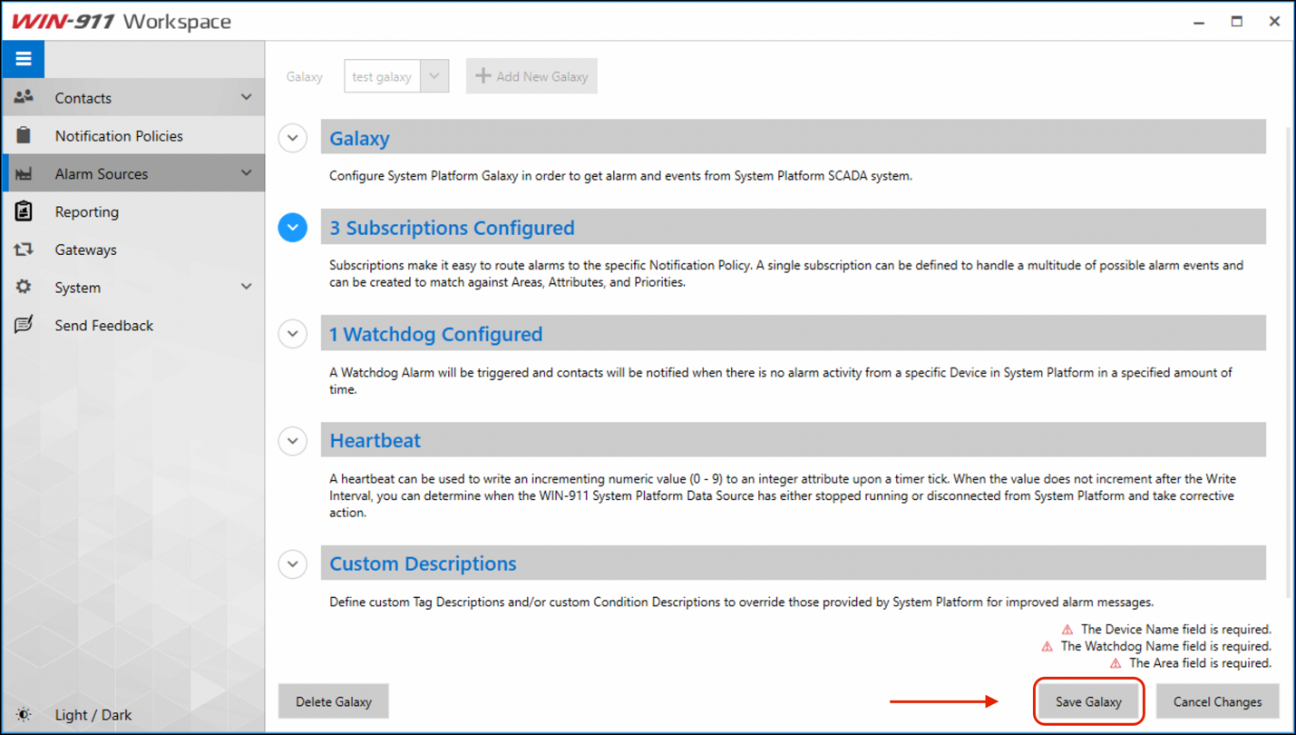The width and height of the screenshot is (1296, 735).
Task: Minimize the WIN-911 Workspace window
Action: [1199, 21]
